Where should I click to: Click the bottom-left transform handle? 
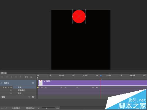[x=72, y=23]
